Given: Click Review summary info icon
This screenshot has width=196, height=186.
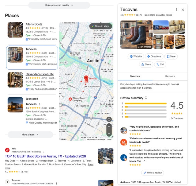Looking at the screenshot, I should [146, 98].
